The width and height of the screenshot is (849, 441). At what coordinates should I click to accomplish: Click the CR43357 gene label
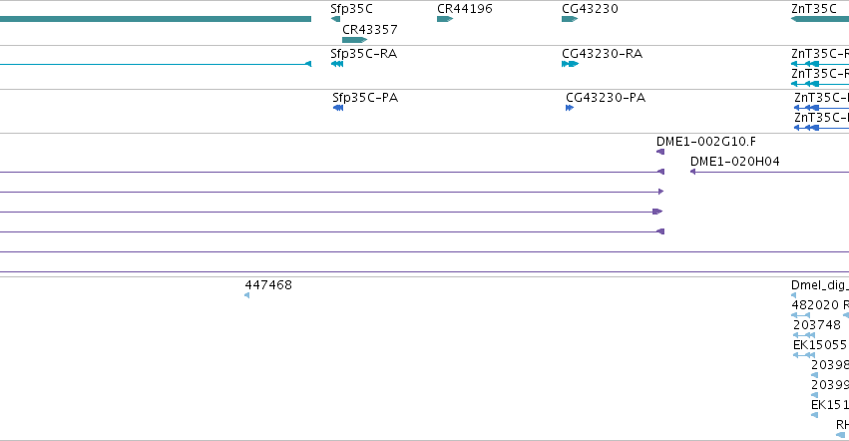370,29
